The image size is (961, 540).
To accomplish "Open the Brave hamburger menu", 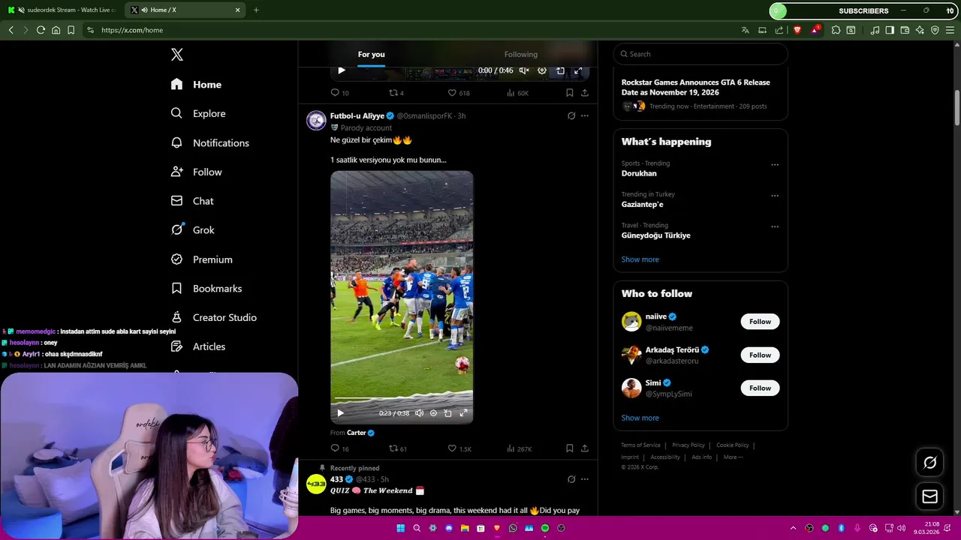I will (x=950, y=30).
